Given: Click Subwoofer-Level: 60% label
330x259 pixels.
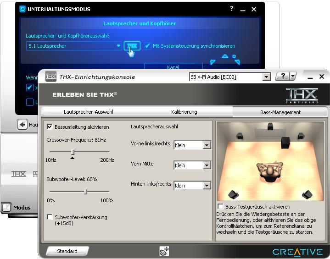Looking at the screenshot, I should click(72, 179).
